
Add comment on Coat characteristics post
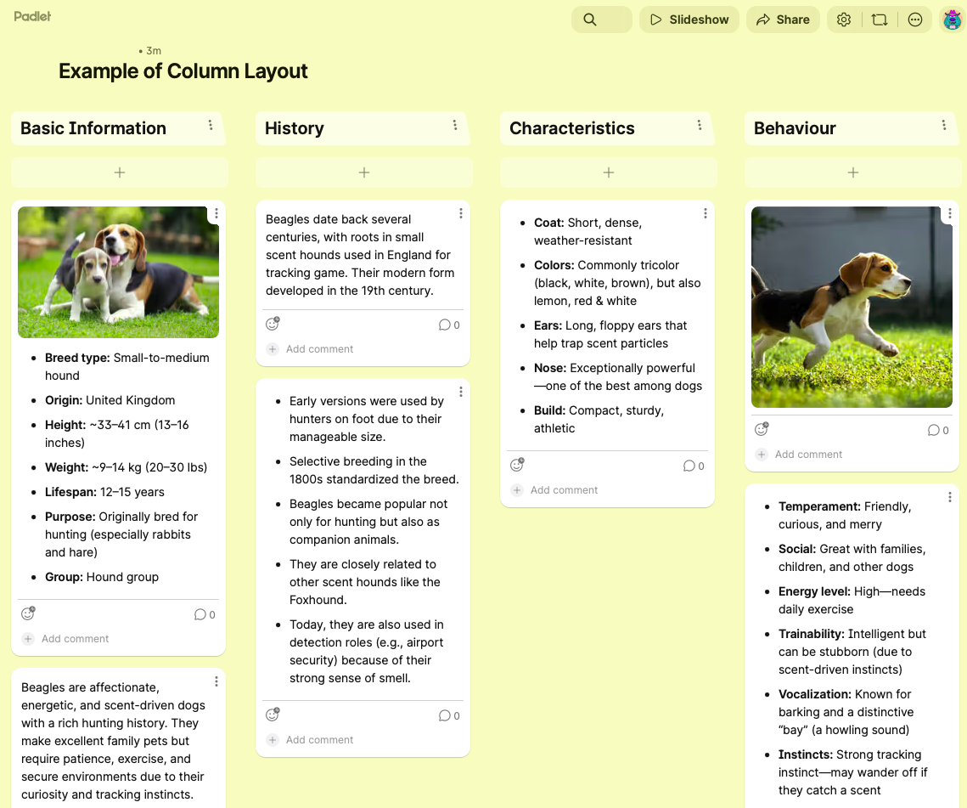(x=555, y=490)
